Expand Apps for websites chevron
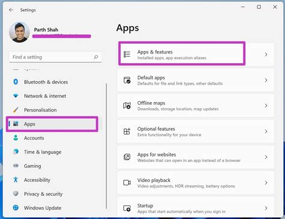This screenshot has height=219, width=285. 266,157
